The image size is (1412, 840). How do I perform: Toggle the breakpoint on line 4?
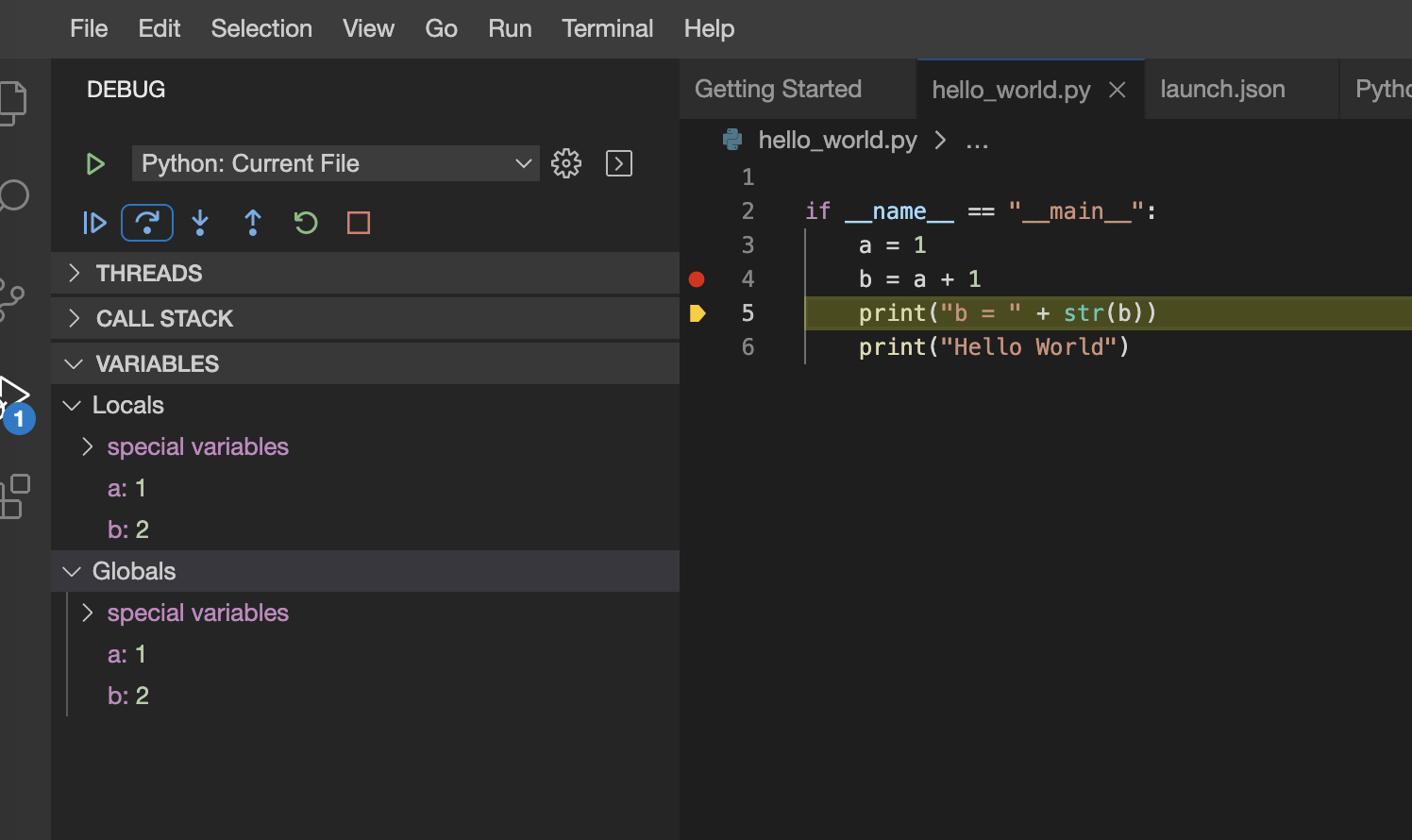tap(697, 278)
